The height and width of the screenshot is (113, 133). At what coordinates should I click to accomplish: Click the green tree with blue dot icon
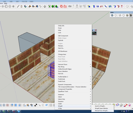pyautogui.click(x=57, y=6)
